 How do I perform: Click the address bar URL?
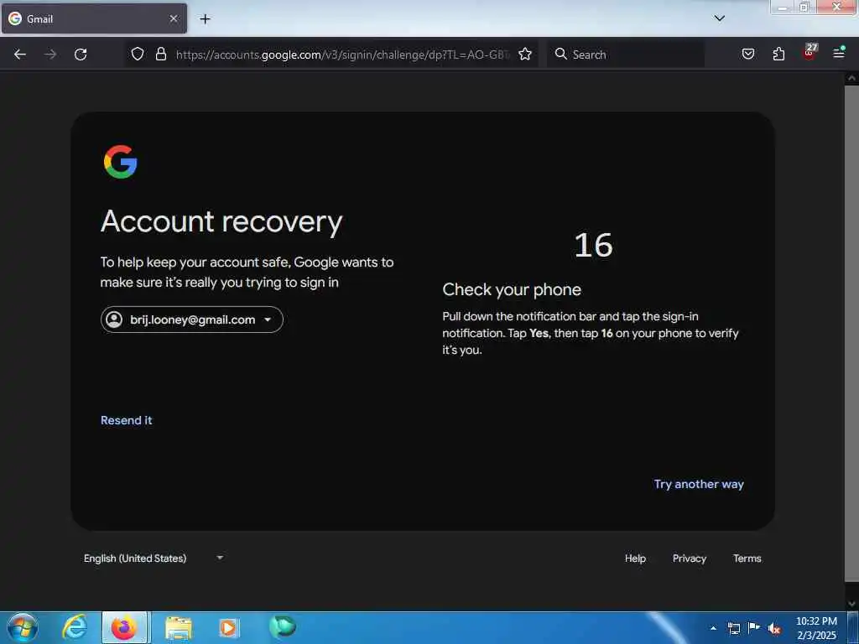342,55
